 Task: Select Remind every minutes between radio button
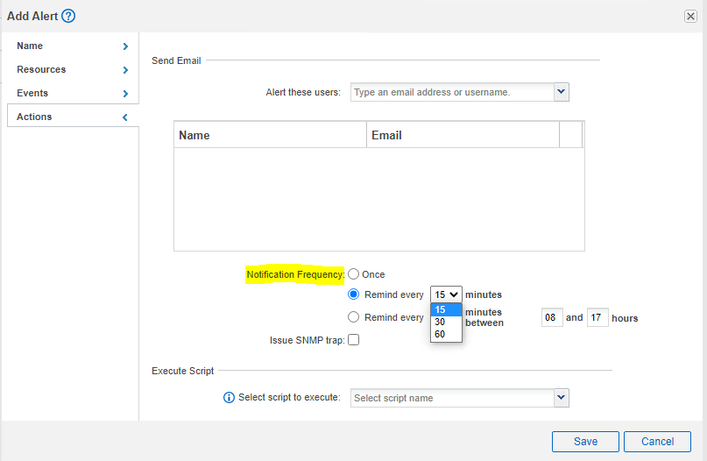pyautogui.click(x=354, y=317)
